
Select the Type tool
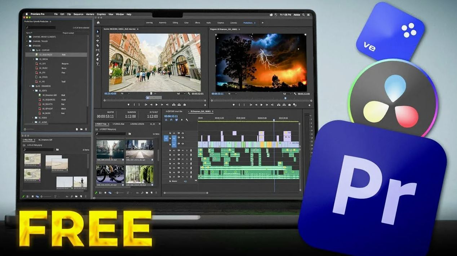pos(97,64)
